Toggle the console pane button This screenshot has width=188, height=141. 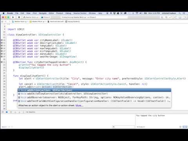point(186,127)
